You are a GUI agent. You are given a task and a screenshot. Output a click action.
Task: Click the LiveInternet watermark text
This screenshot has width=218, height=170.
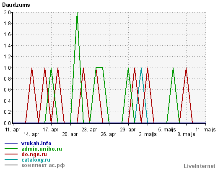[200, 166]
